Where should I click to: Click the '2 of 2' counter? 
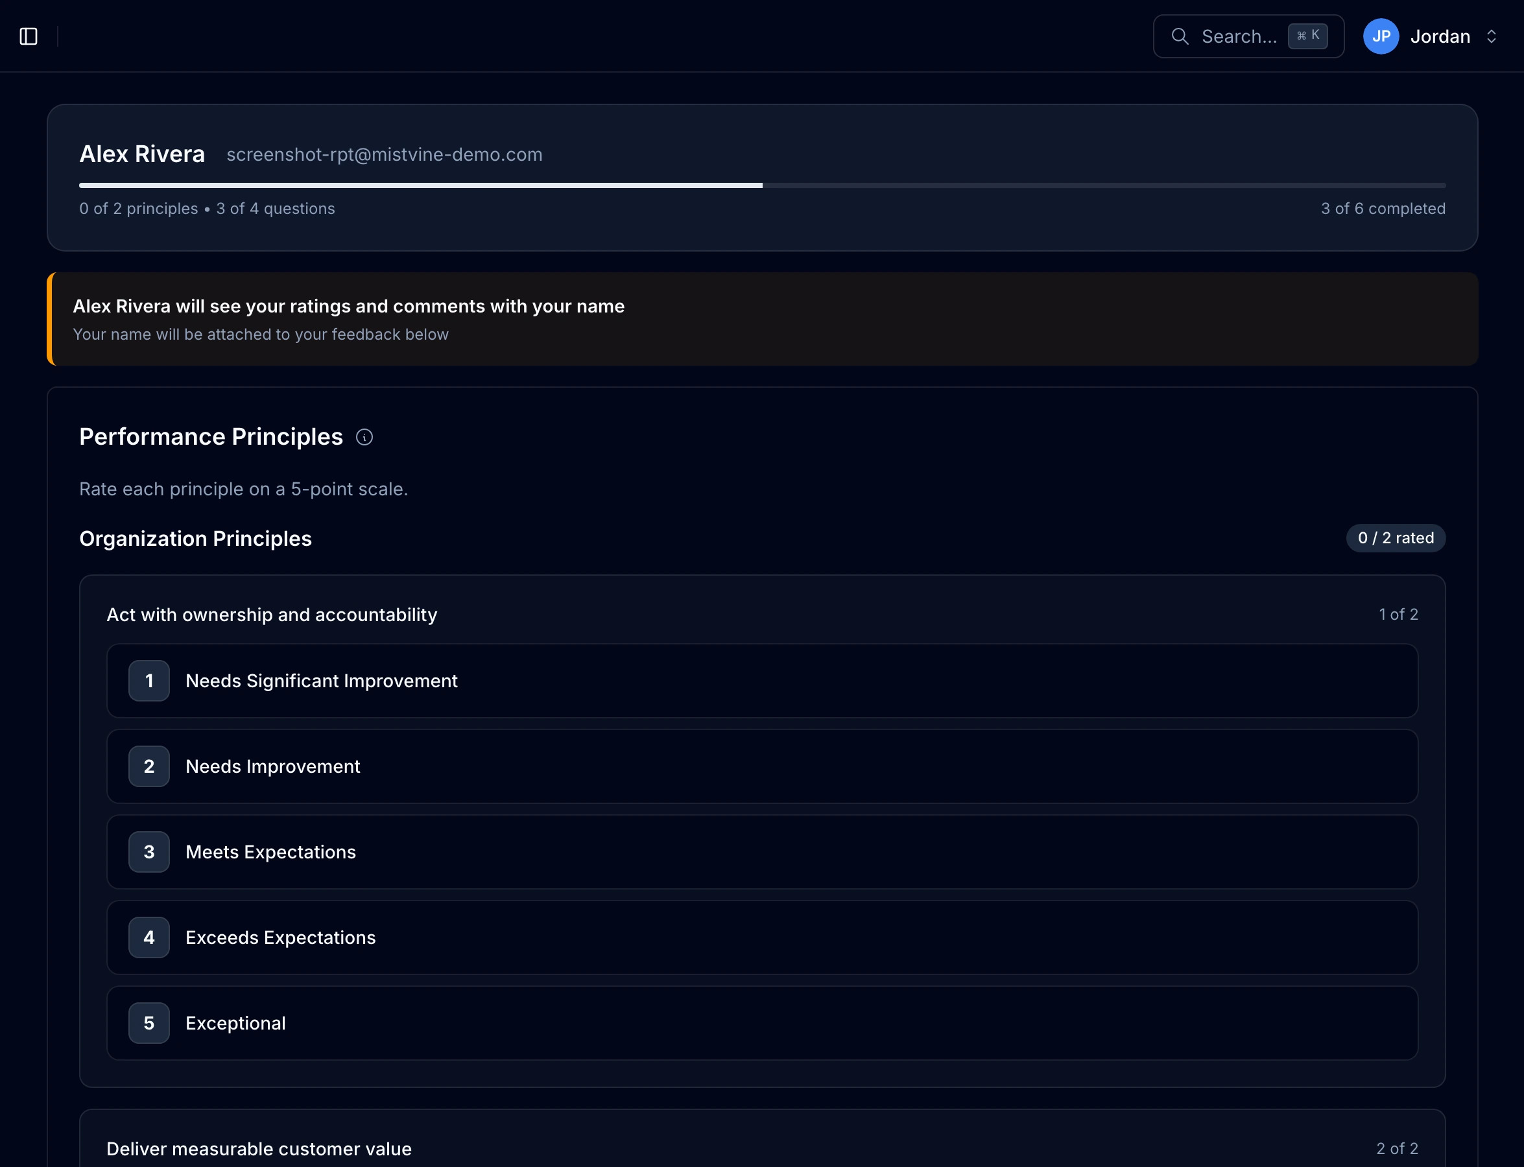click(x=1397, y=1149)
